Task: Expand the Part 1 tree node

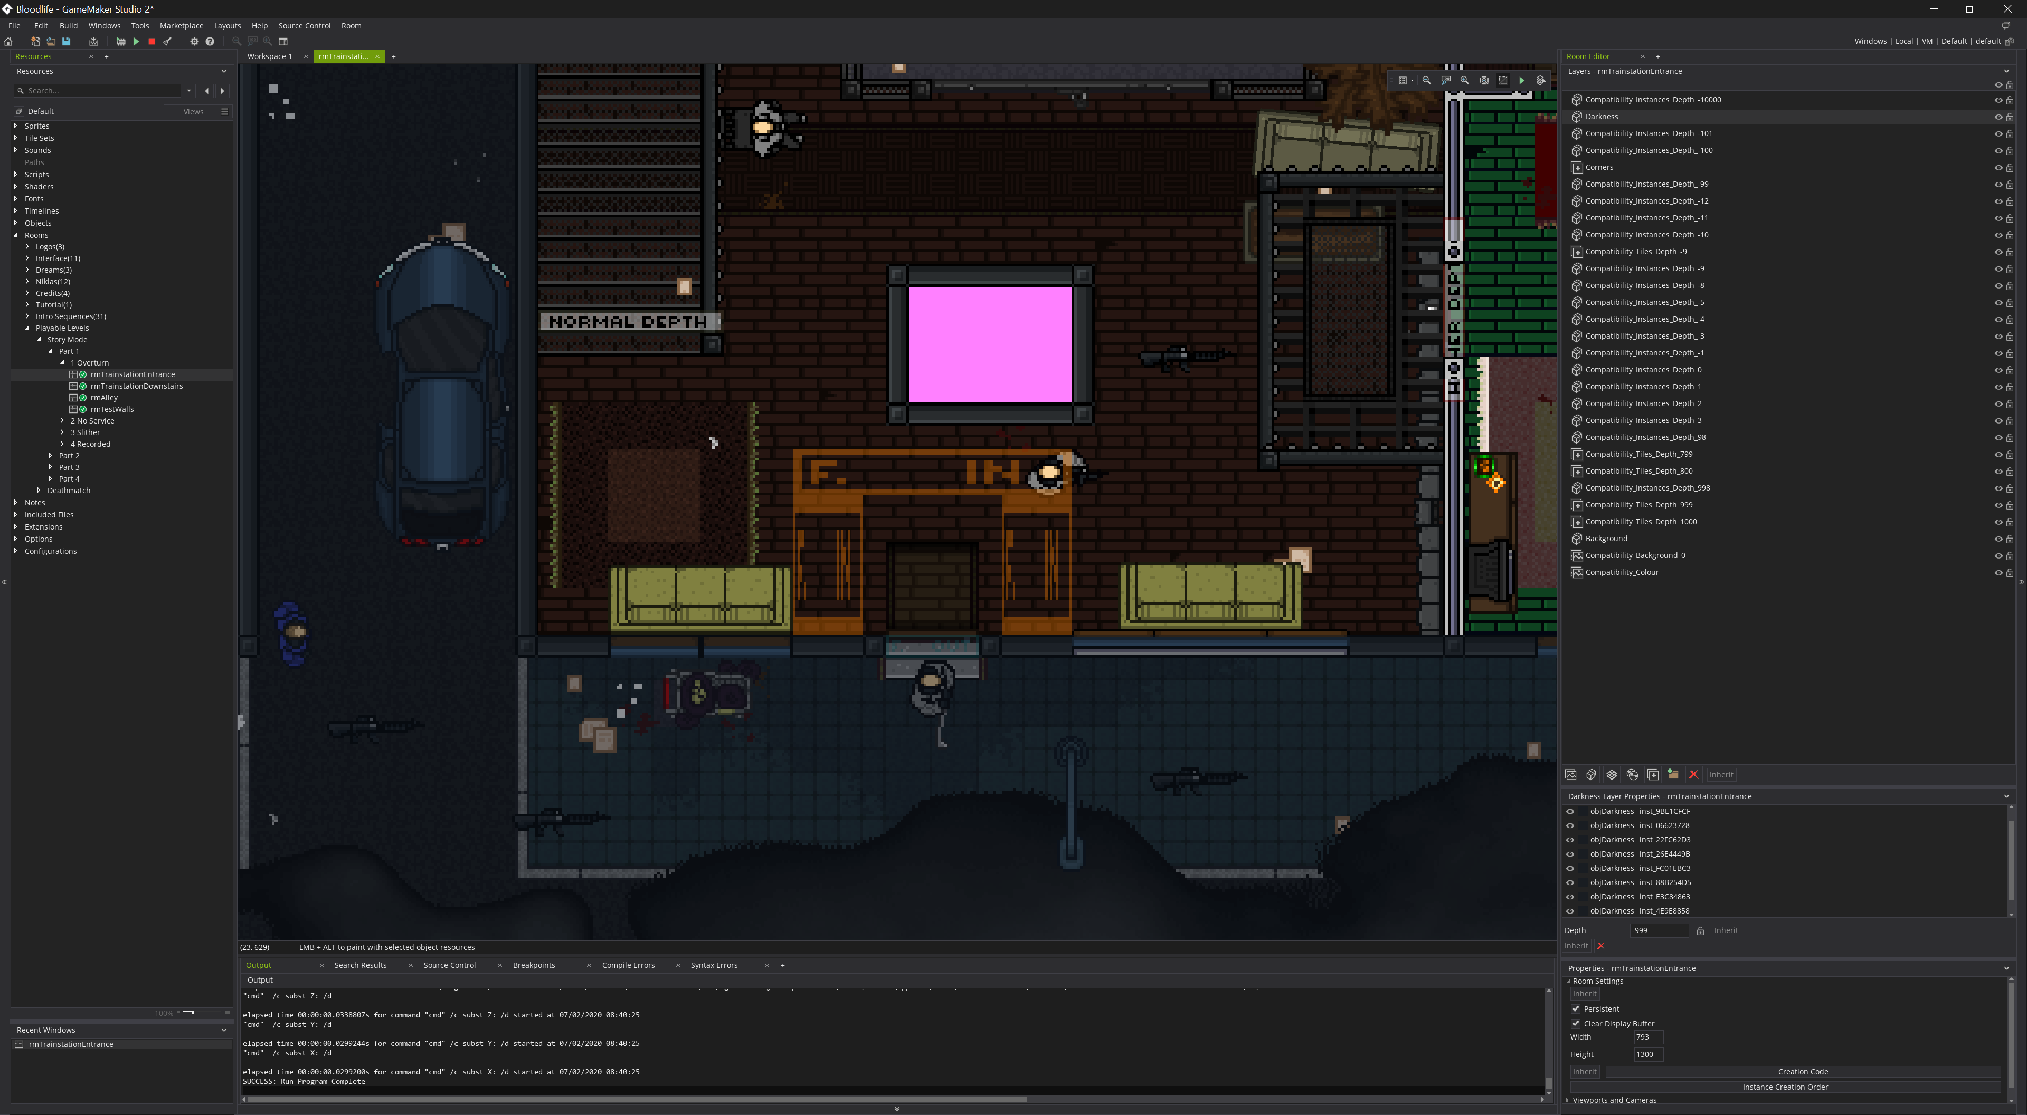Action: point(50,350)
